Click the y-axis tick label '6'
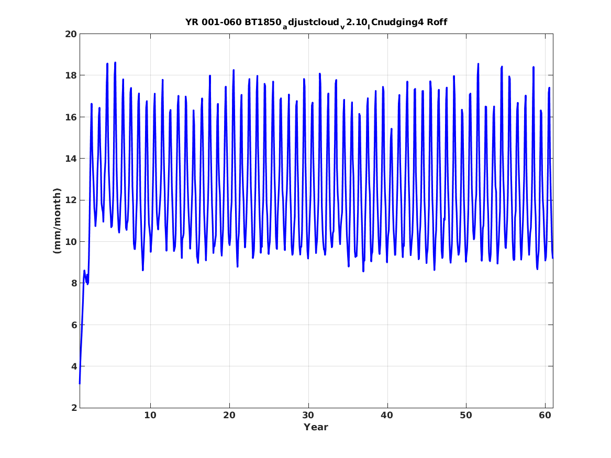The width and height of the screenshot is (611, 458). [x=74, y=325]
